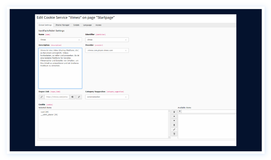This screenshot has width=271, height=160.
Task: Select cookie item vuid [29]
Action: coord(45,112)
